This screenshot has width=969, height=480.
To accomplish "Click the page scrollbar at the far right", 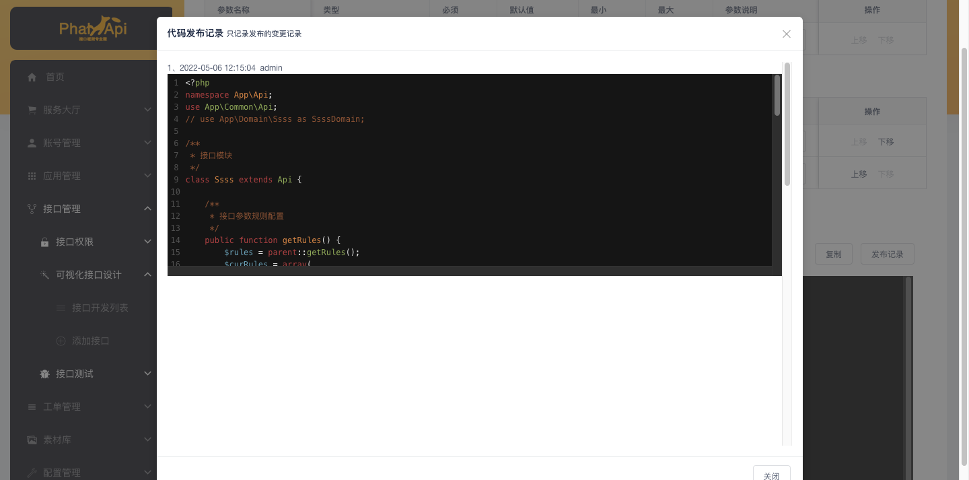I will 964,256.
